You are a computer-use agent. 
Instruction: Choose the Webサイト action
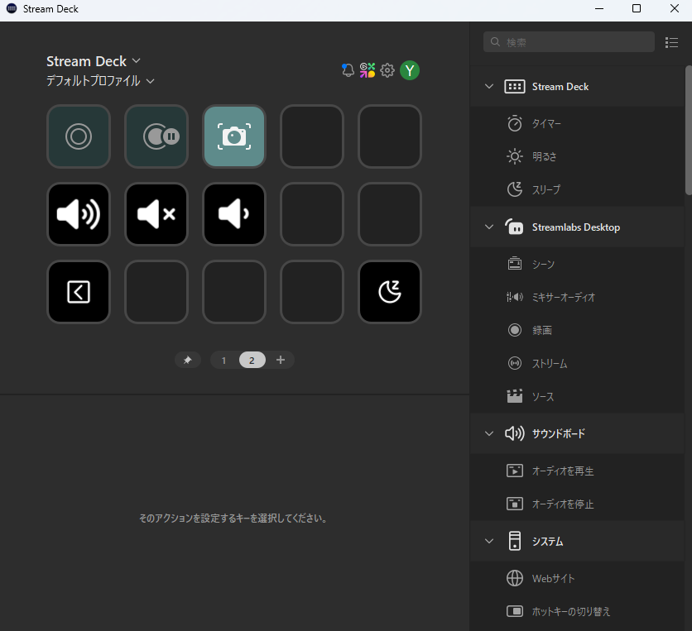point(577,578)
